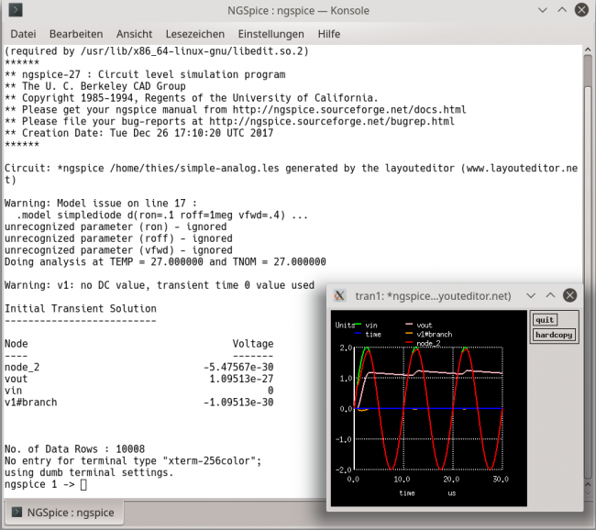
Task: Click the tran1 plot window title
Action: 433,296
